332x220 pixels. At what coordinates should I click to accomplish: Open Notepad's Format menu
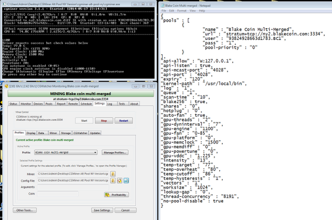[x=182, y=11]
